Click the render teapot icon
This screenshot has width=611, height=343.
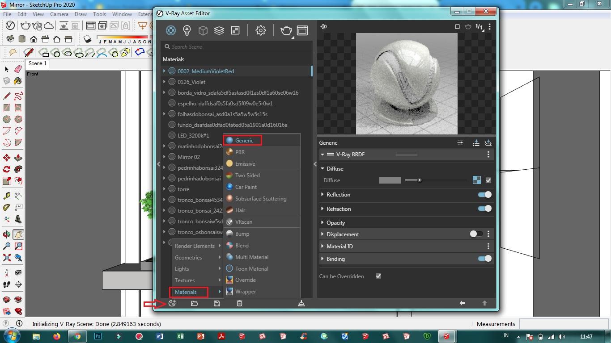pyautogui.click(x=286, y=30)
